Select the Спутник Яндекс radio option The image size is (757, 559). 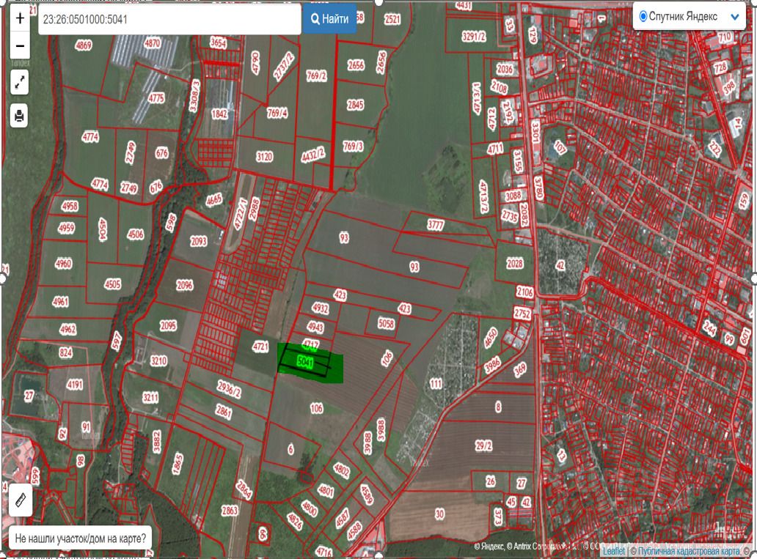(643, 16)
